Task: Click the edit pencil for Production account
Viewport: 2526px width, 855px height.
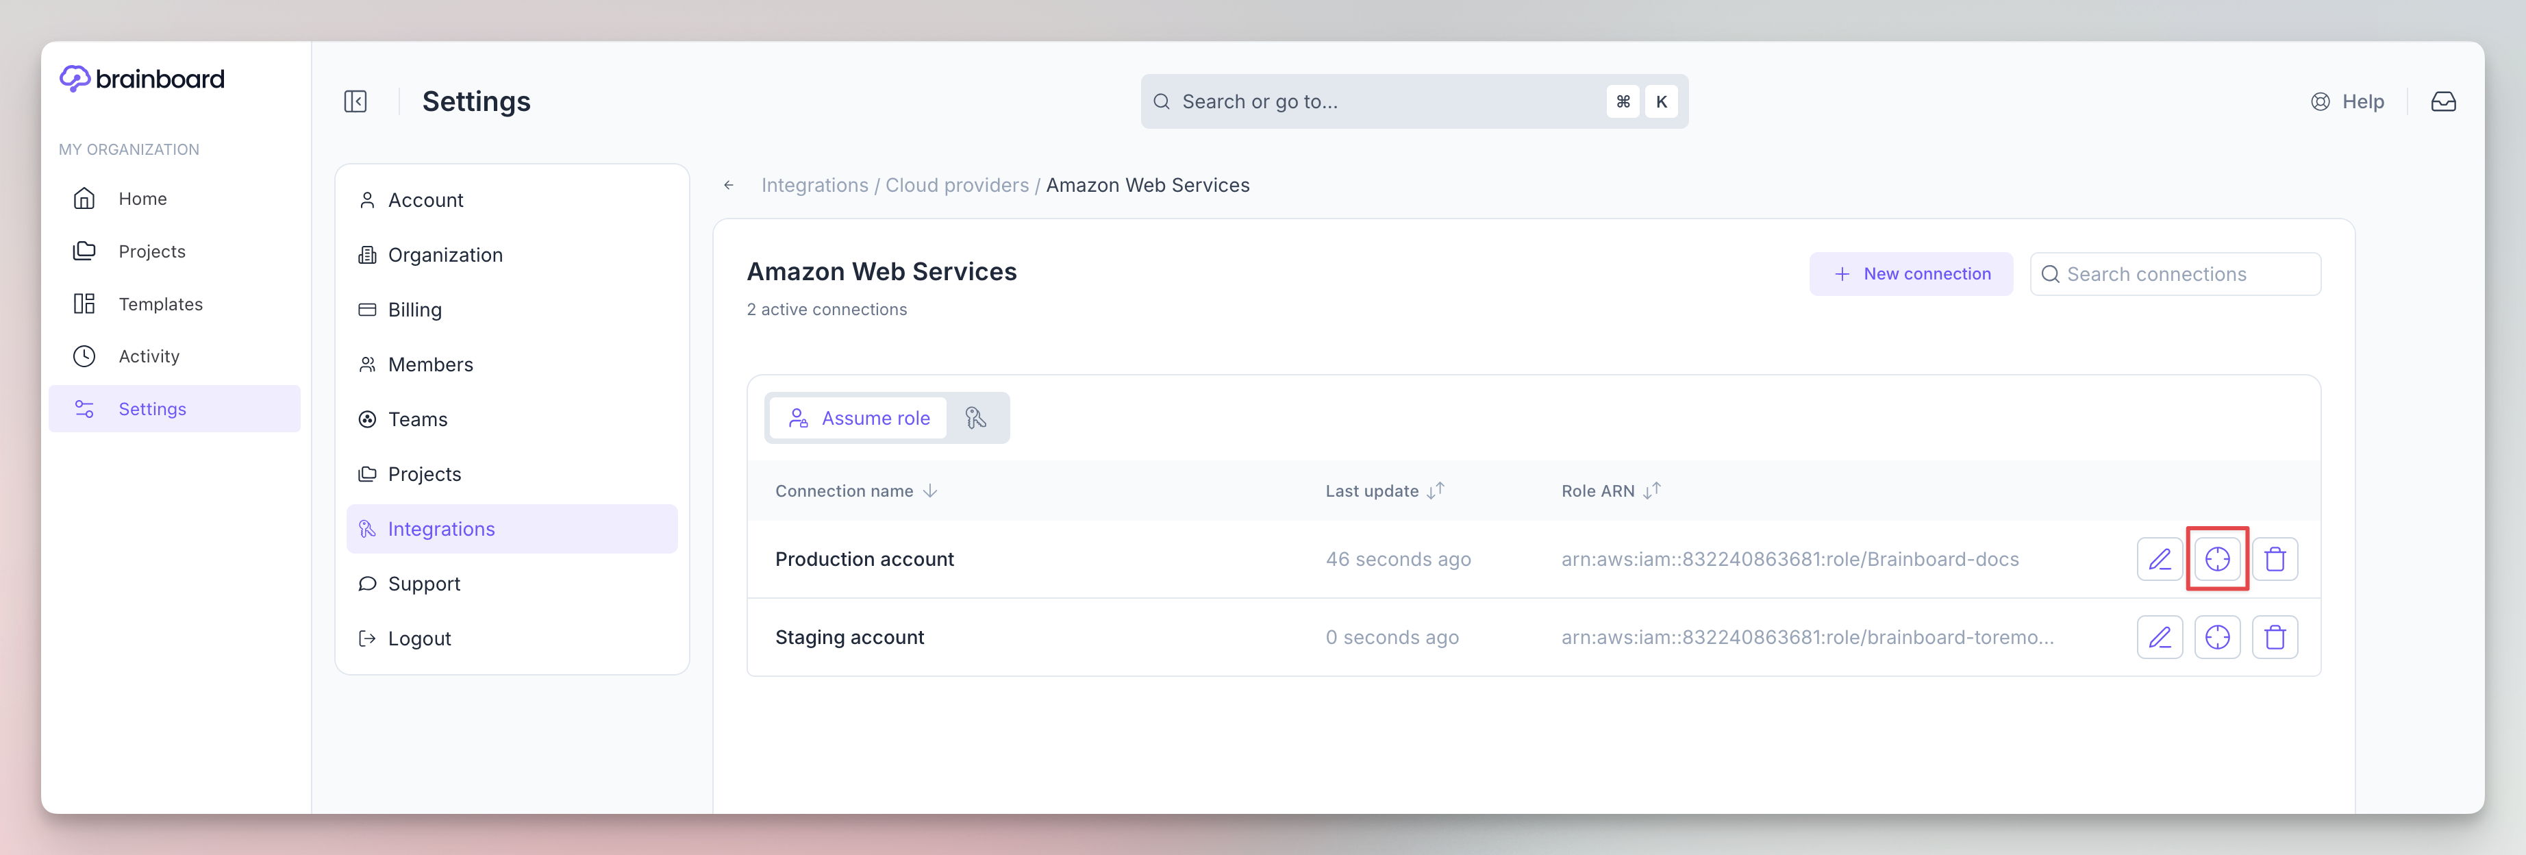Action: point(2160,559)
